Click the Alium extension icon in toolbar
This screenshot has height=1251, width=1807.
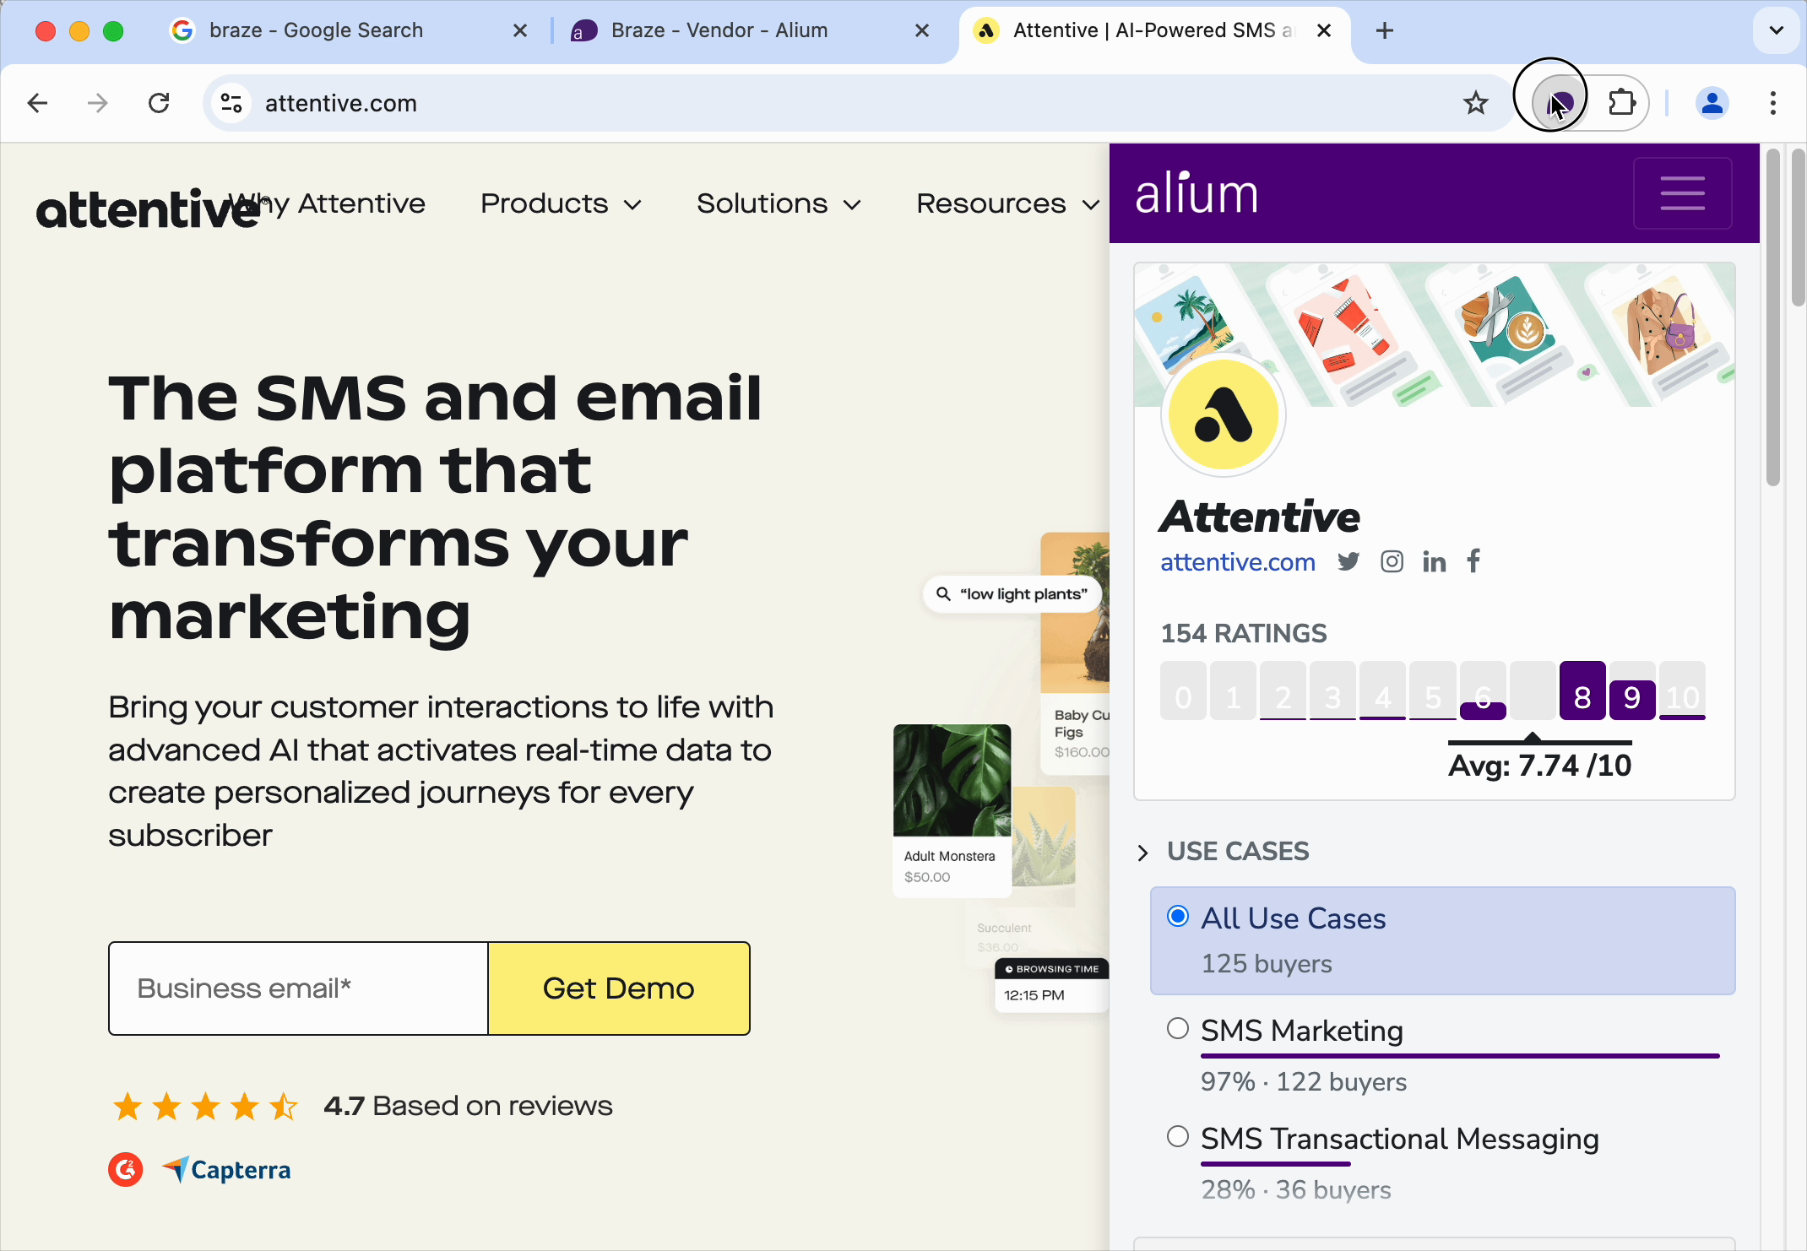(1558, 103)
